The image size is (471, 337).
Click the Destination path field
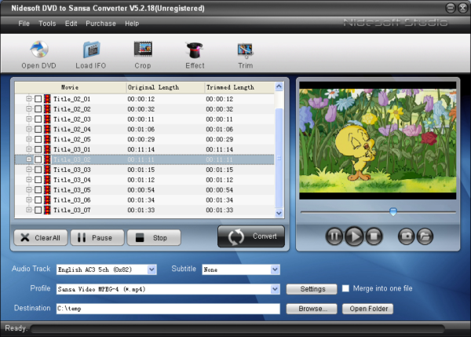point(168,309)
